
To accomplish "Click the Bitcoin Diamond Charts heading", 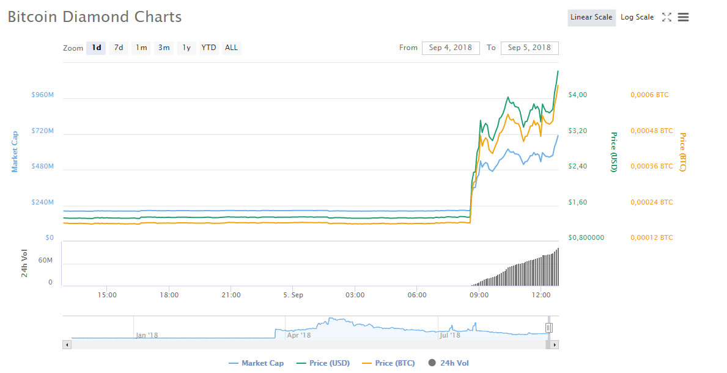I will tap(95, 17).
